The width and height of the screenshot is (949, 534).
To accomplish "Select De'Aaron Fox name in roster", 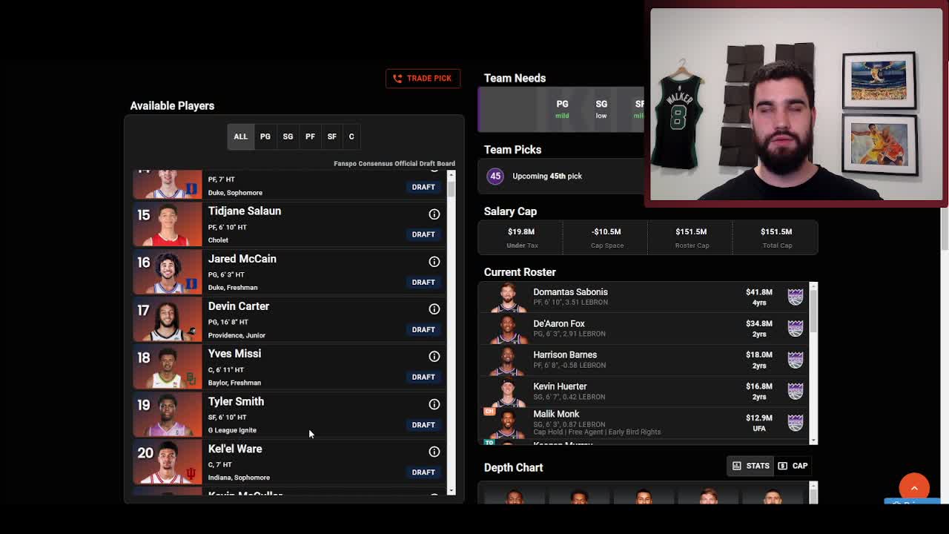I will click(559, 323).
